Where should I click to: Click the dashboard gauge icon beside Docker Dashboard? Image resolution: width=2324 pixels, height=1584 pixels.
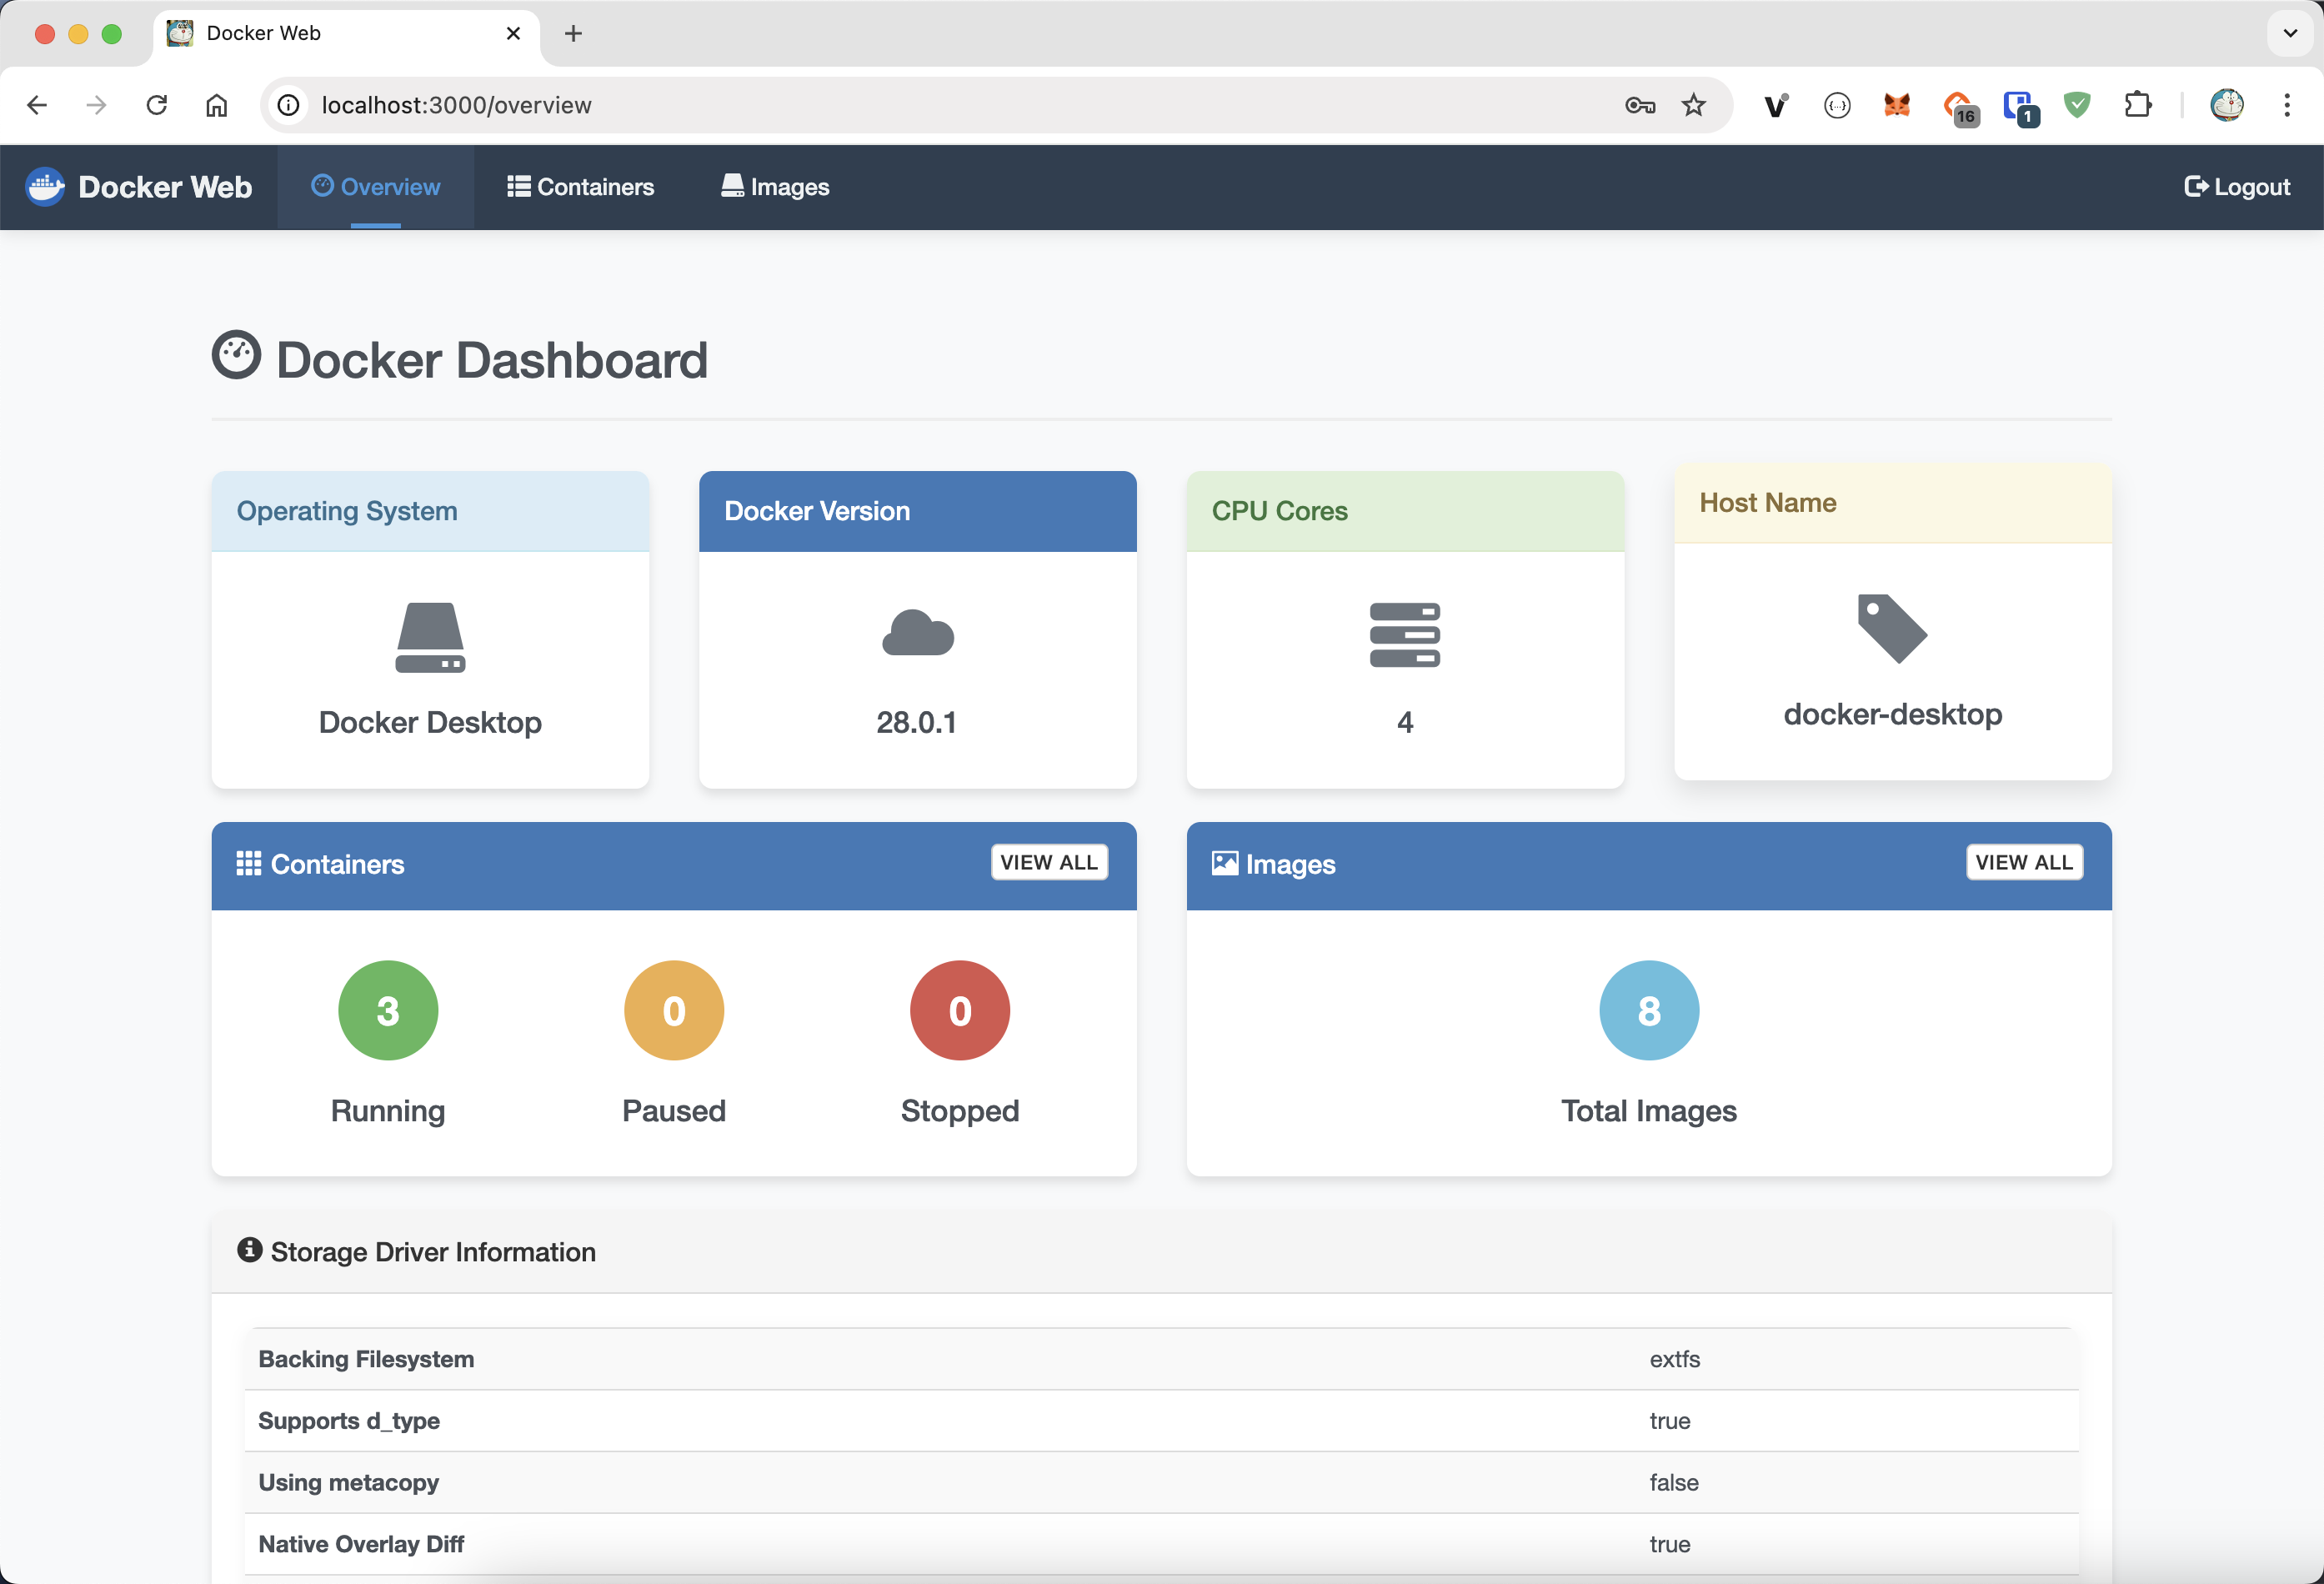click(236, 356)
